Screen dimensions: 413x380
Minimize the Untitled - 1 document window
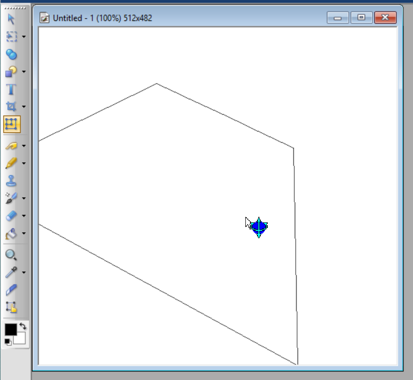point(338,18)
